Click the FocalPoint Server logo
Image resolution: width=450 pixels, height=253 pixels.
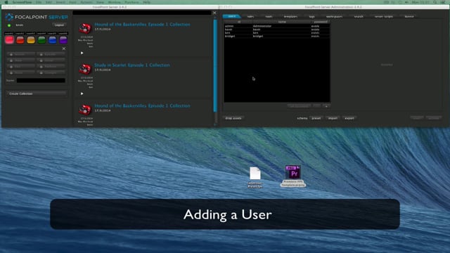click(x=37, y=17)
